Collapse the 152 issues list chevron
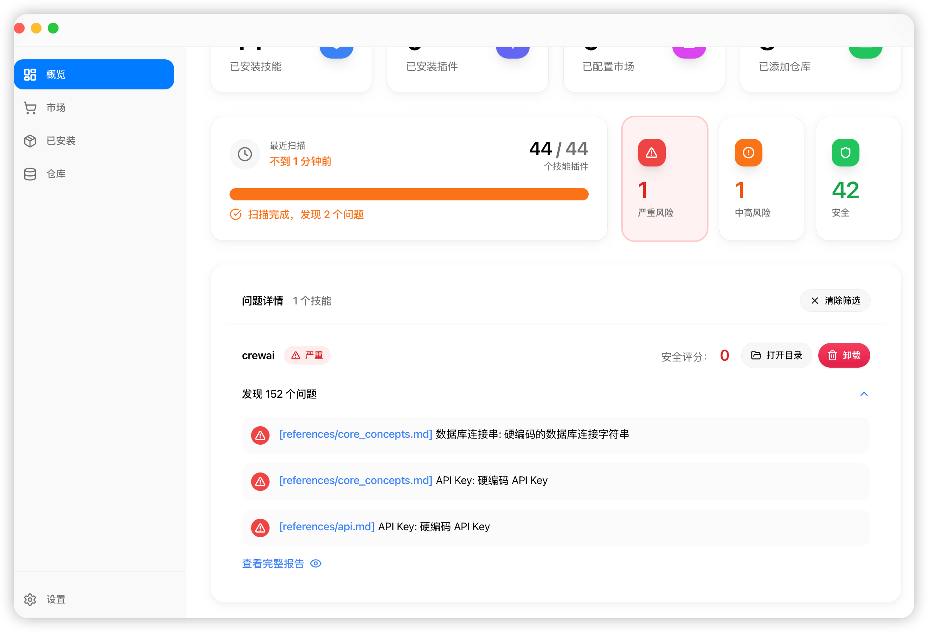 (864, 394)
